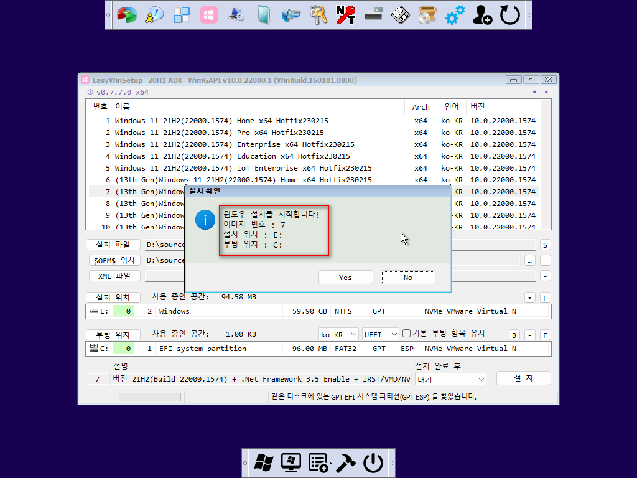
Task: Click the Arch column header
Action: pyautogui.click(x=421, y=106)
